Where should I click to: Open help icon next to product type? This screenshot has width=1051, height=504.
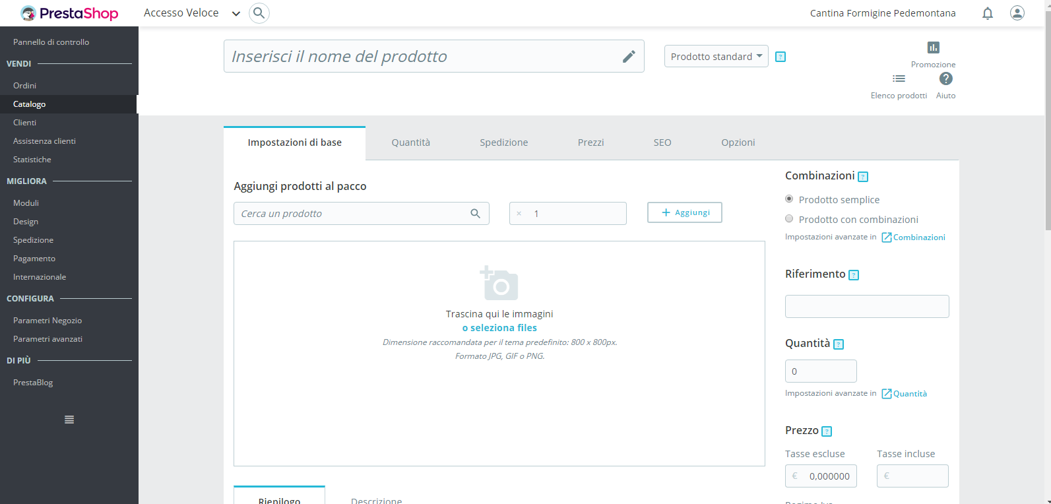tap(780, 57)
